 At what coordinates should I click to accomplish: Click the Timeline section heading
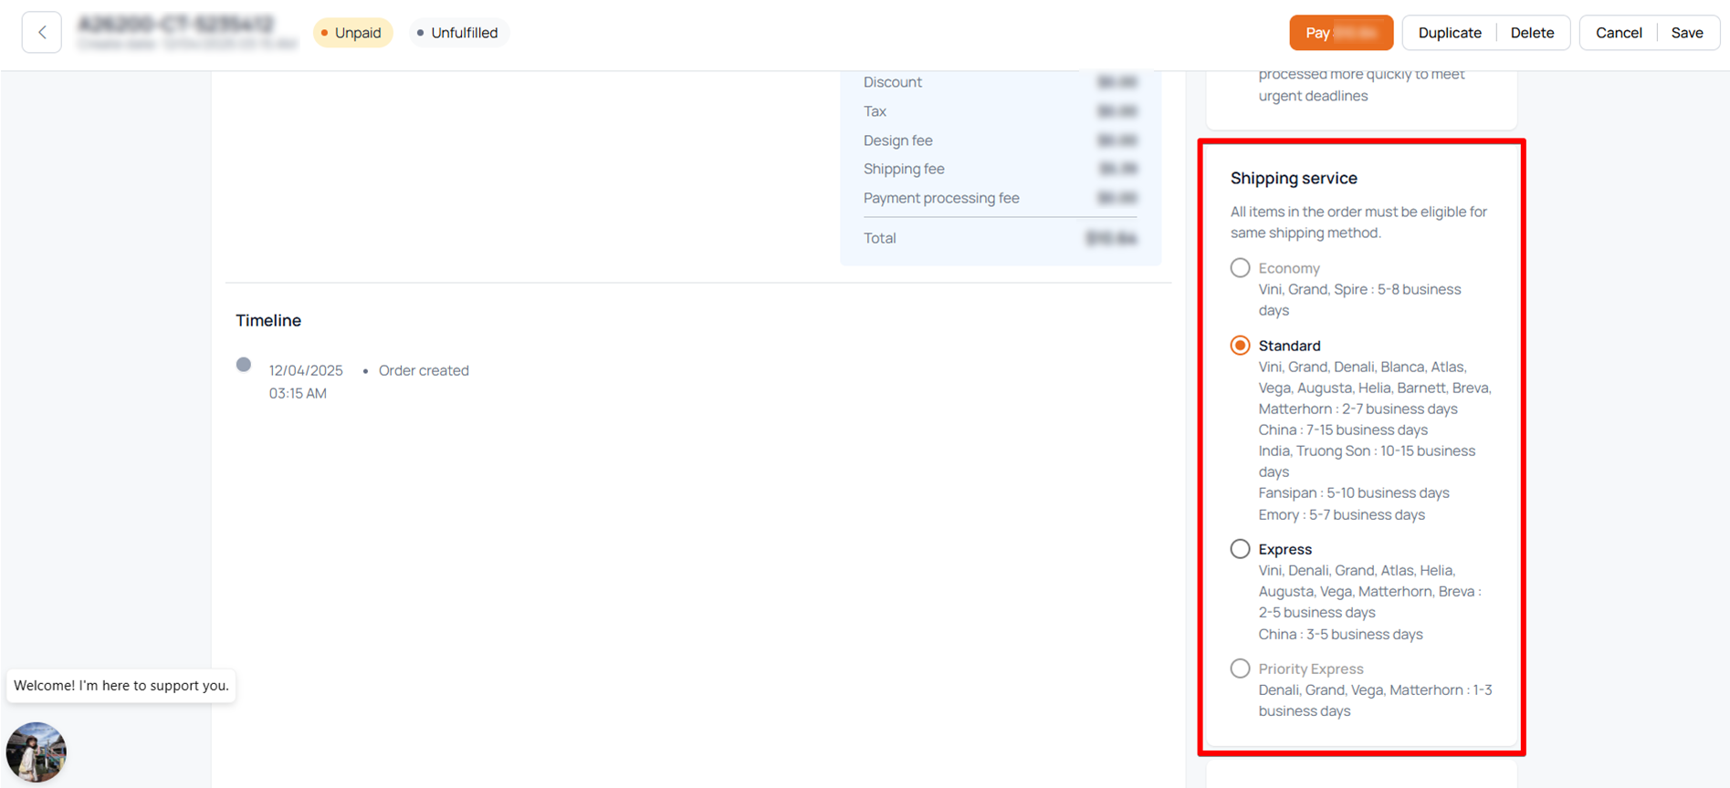coord(268,321)
